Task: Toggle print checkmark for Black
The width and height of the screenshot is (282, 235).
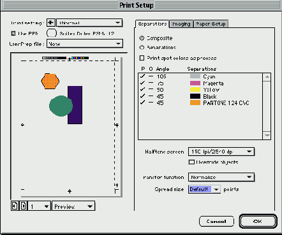Action: [x=142, y=96]
